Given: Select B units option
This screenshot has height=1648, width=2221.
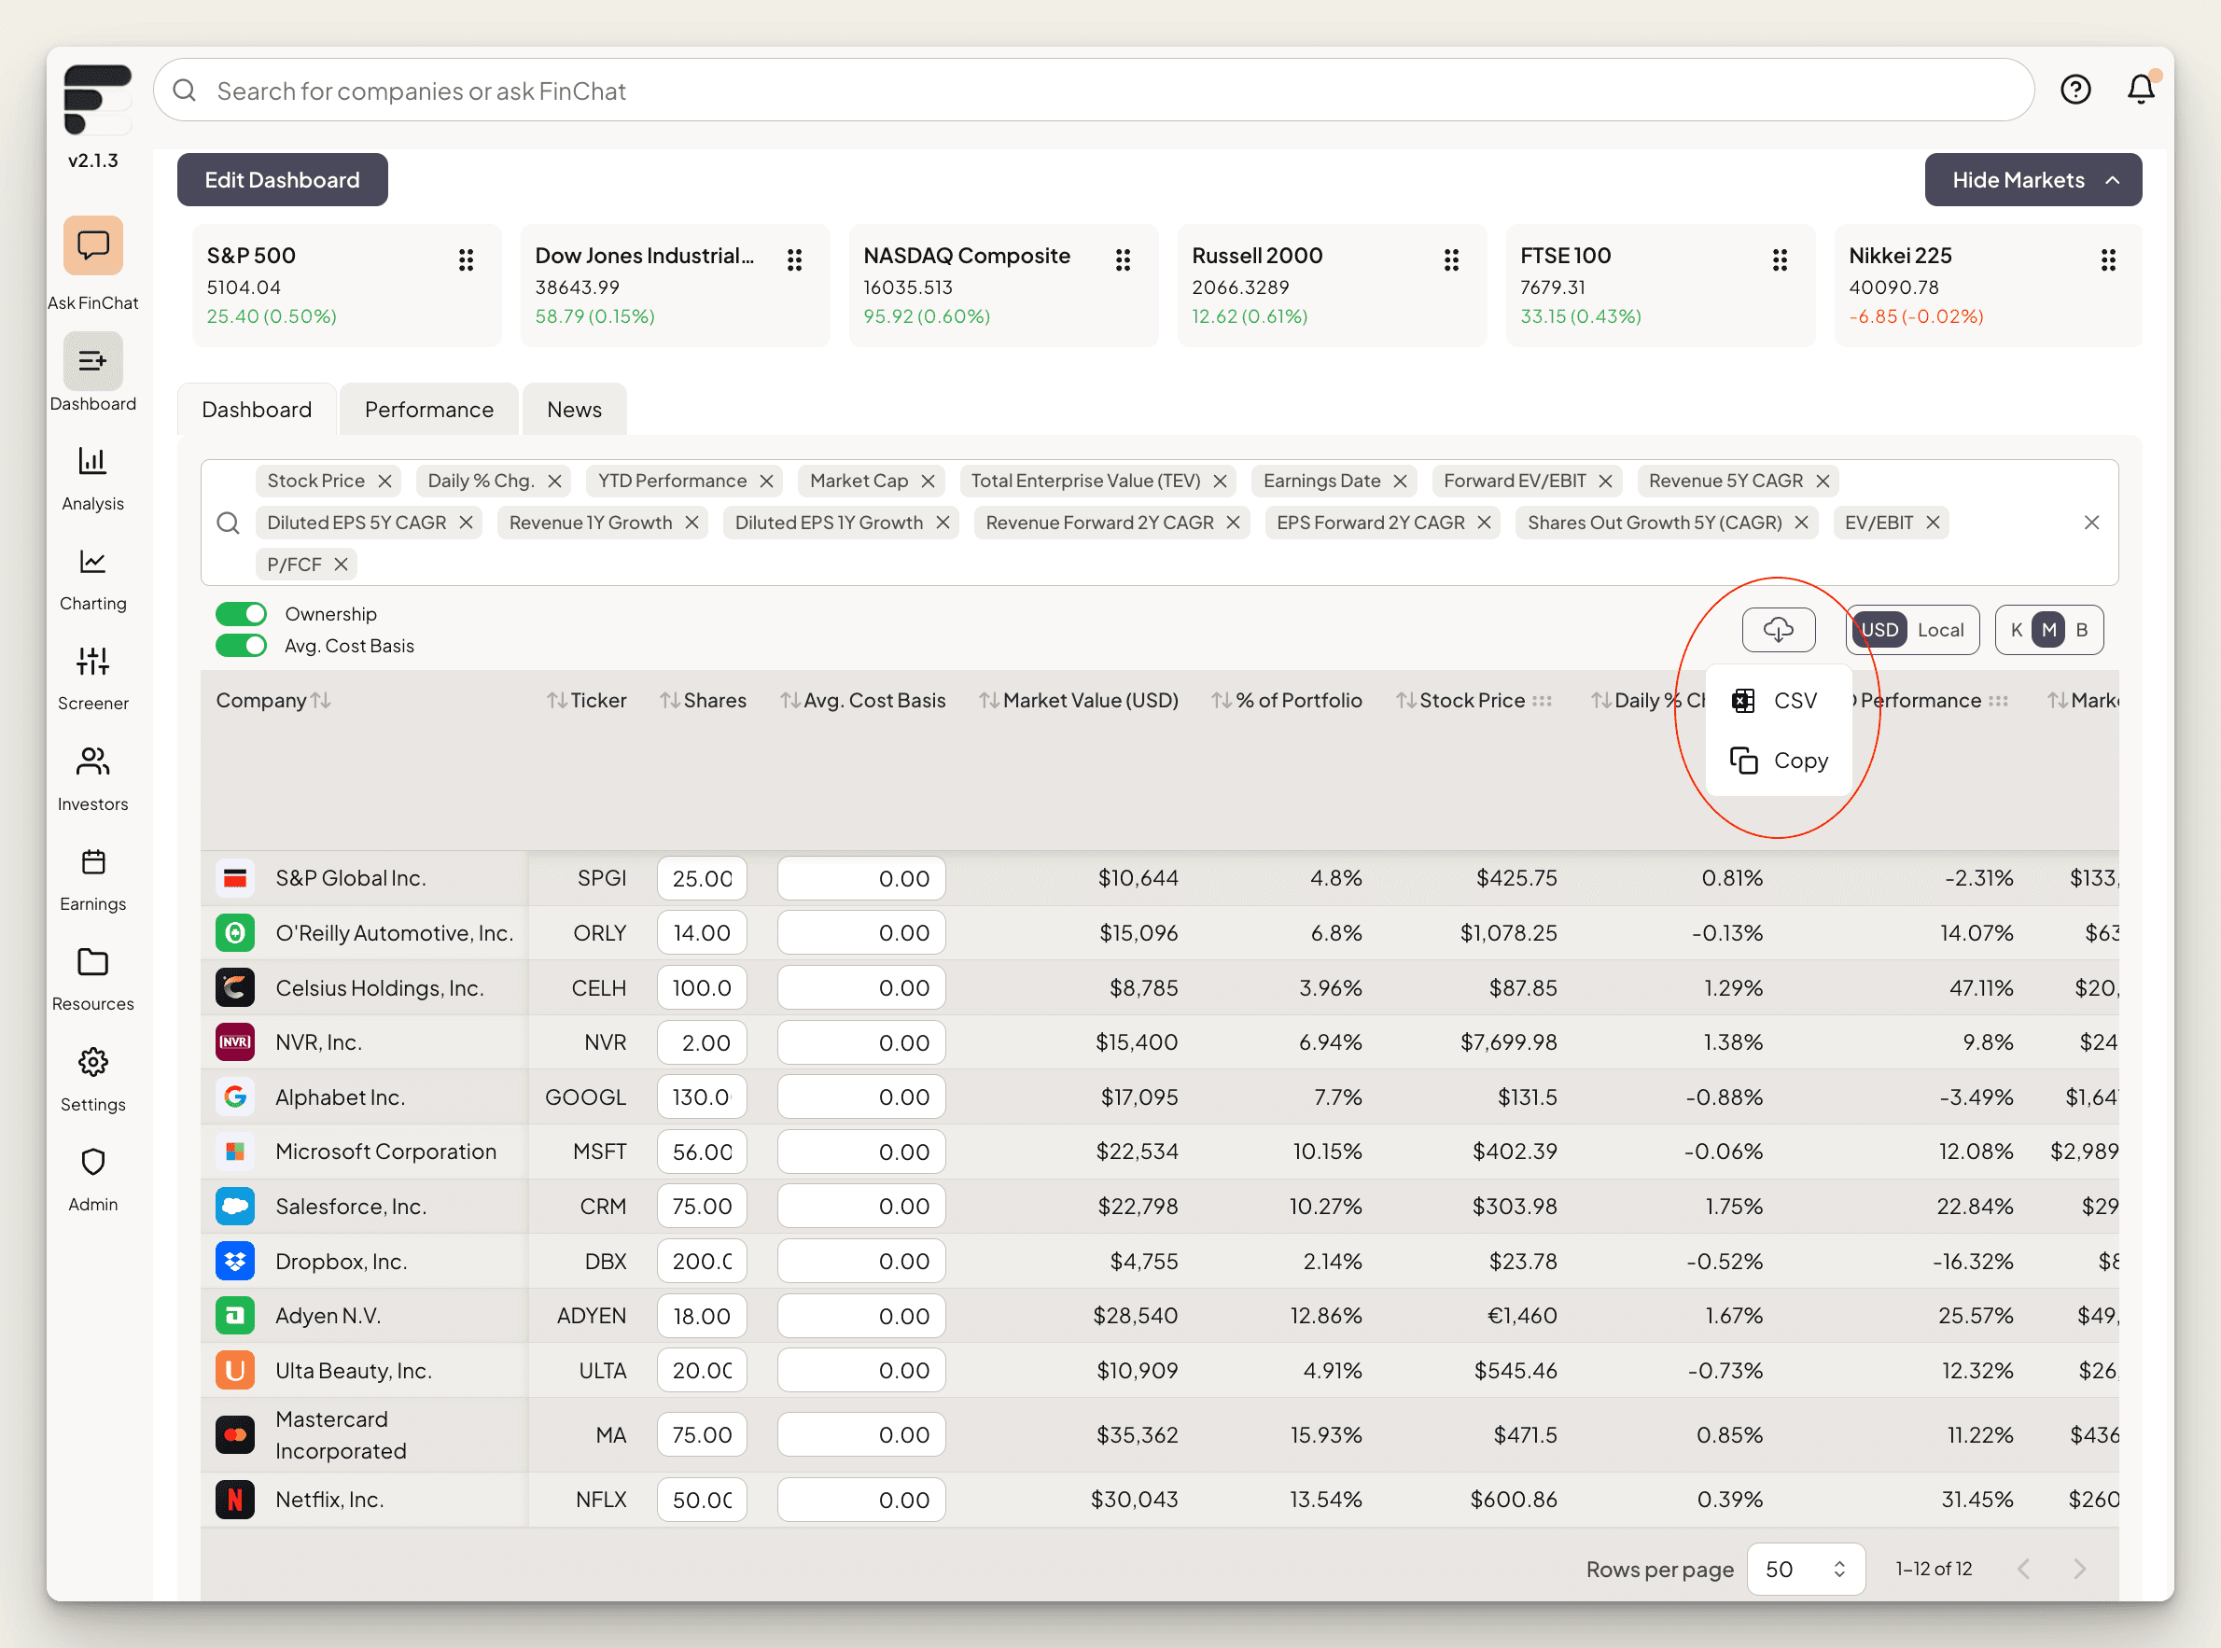Looking at the screenshot, I should pos(2082,630).
